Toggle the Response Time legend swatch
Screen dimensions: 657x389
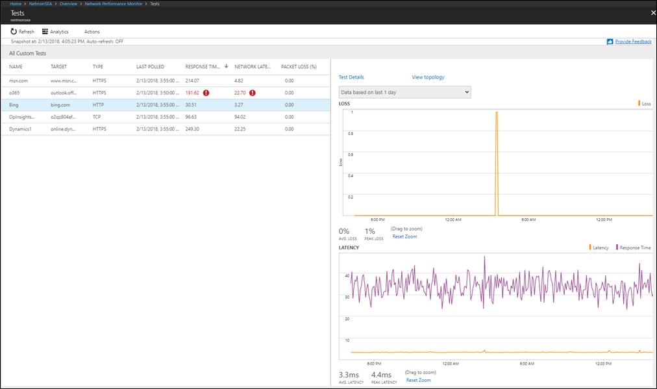pyautogui.click(x=617, y=247)
